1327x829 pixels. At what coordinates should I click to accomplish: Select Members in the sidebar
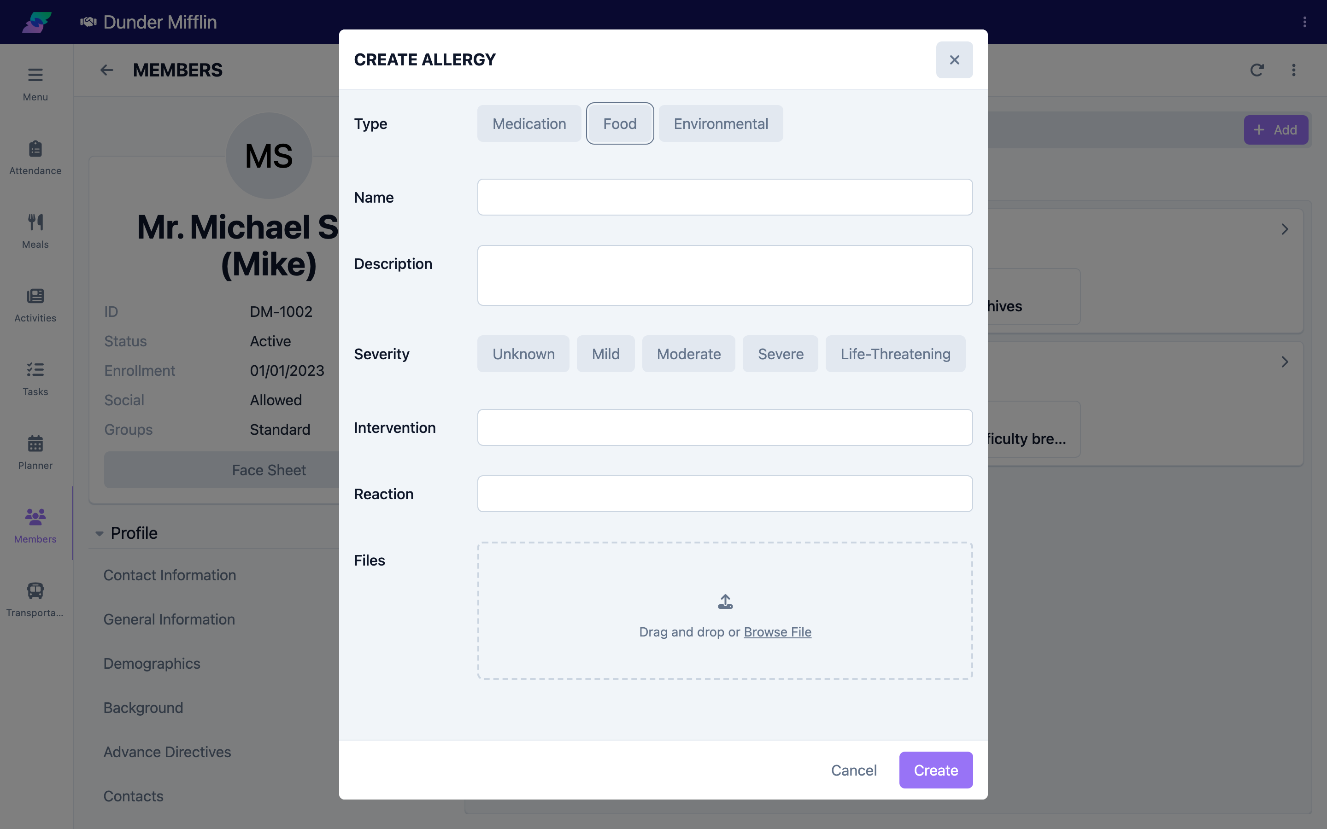35,525
